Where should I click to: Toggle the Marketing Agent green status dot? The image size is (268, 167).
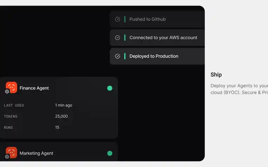pos(110,153)
